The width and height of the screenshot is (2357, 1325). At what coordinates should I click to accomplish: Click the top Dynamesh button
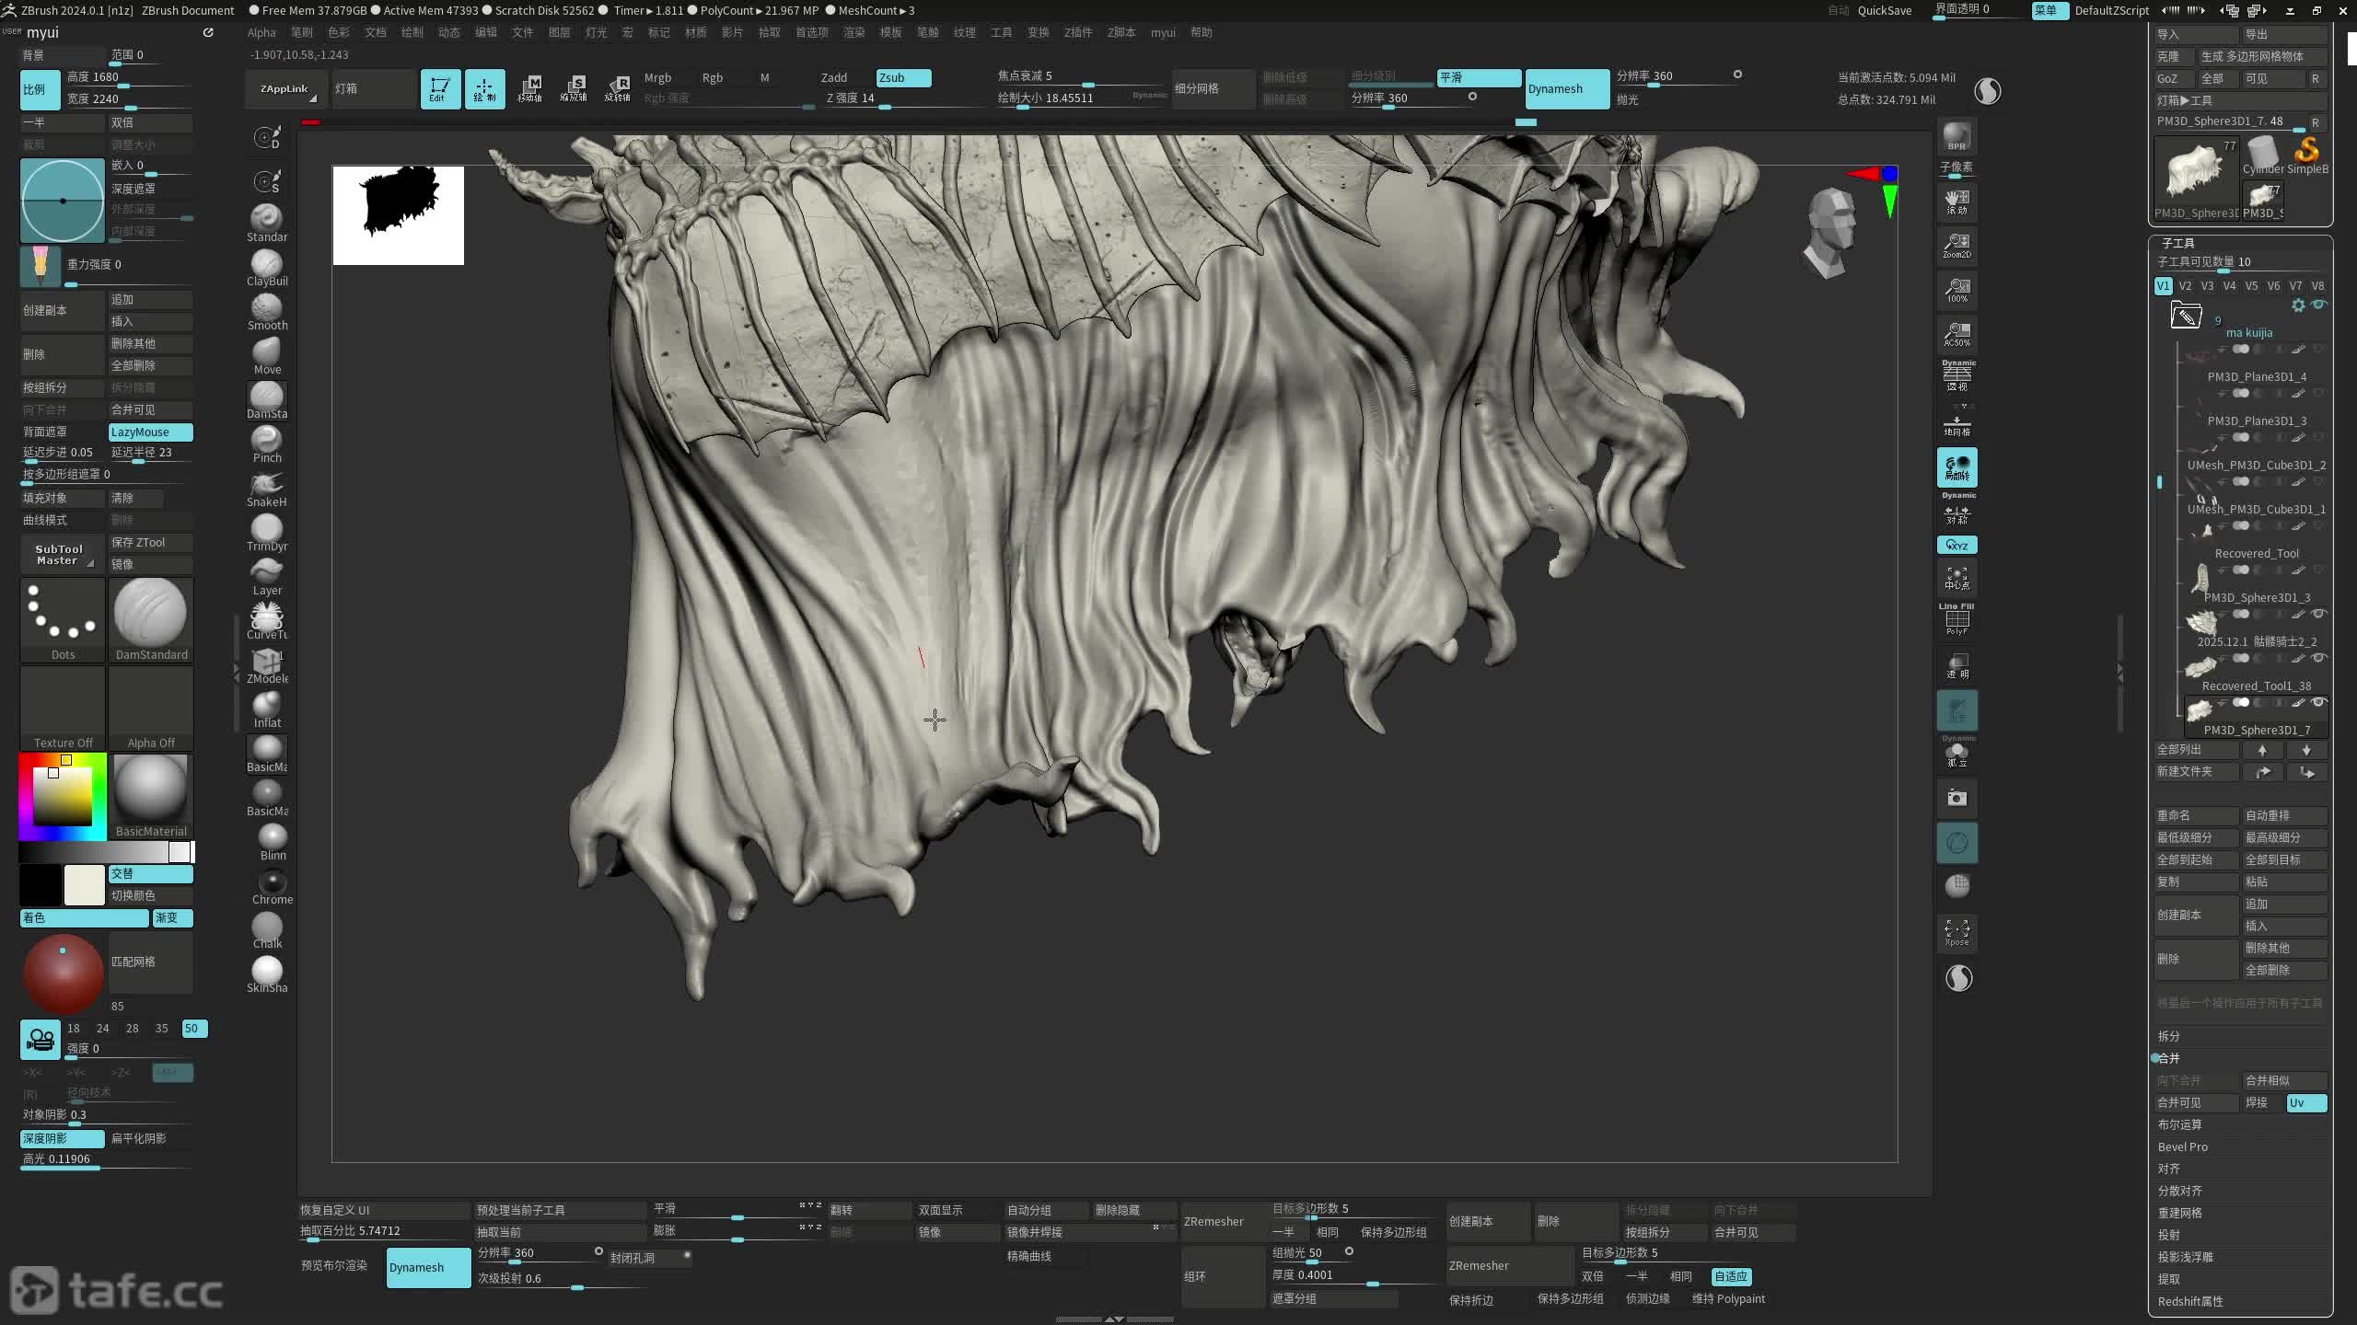point(1566,89)
